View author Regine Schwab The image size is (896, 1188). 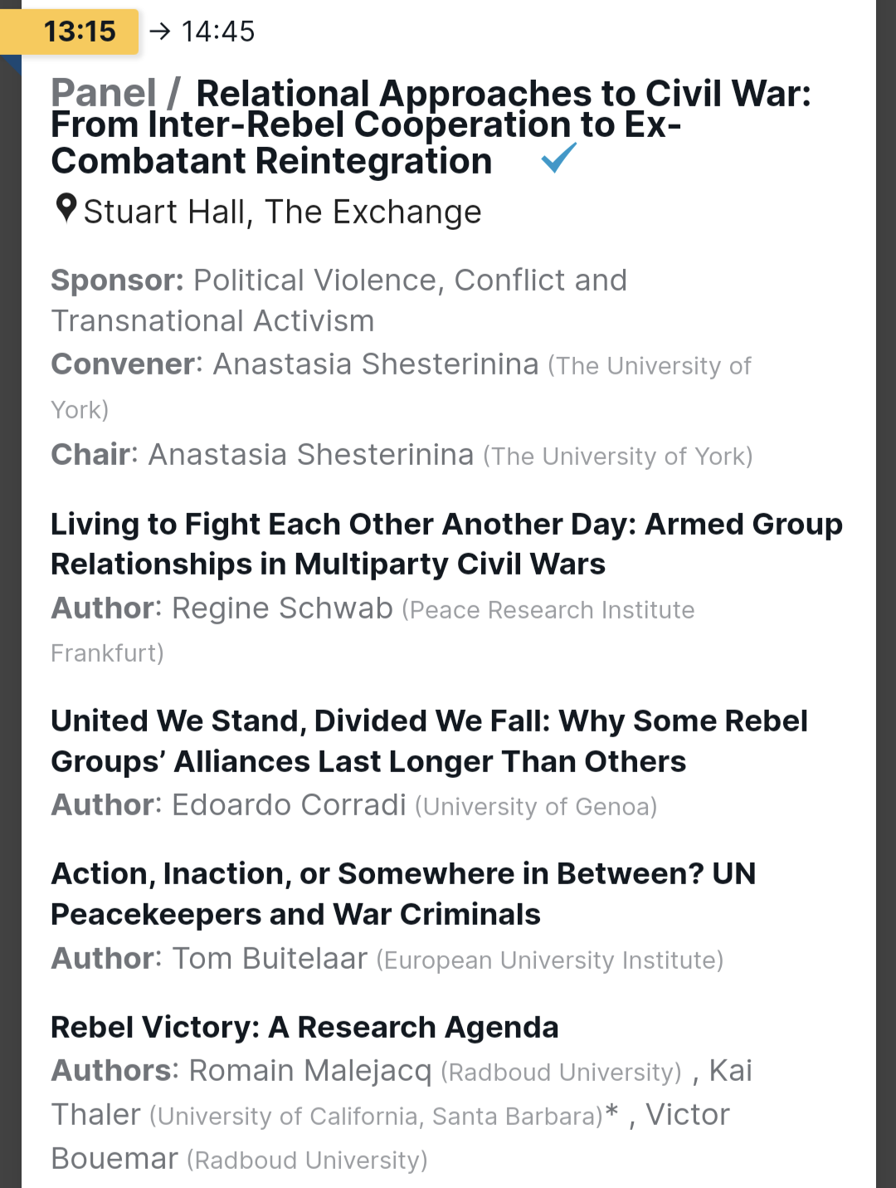[282, 609]
